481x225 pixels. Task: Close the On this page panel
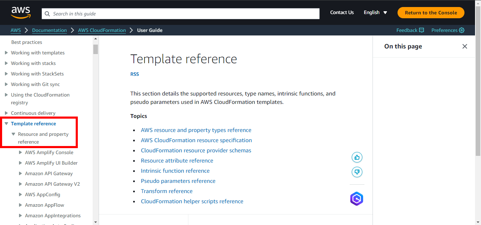[x=464, y=46]
